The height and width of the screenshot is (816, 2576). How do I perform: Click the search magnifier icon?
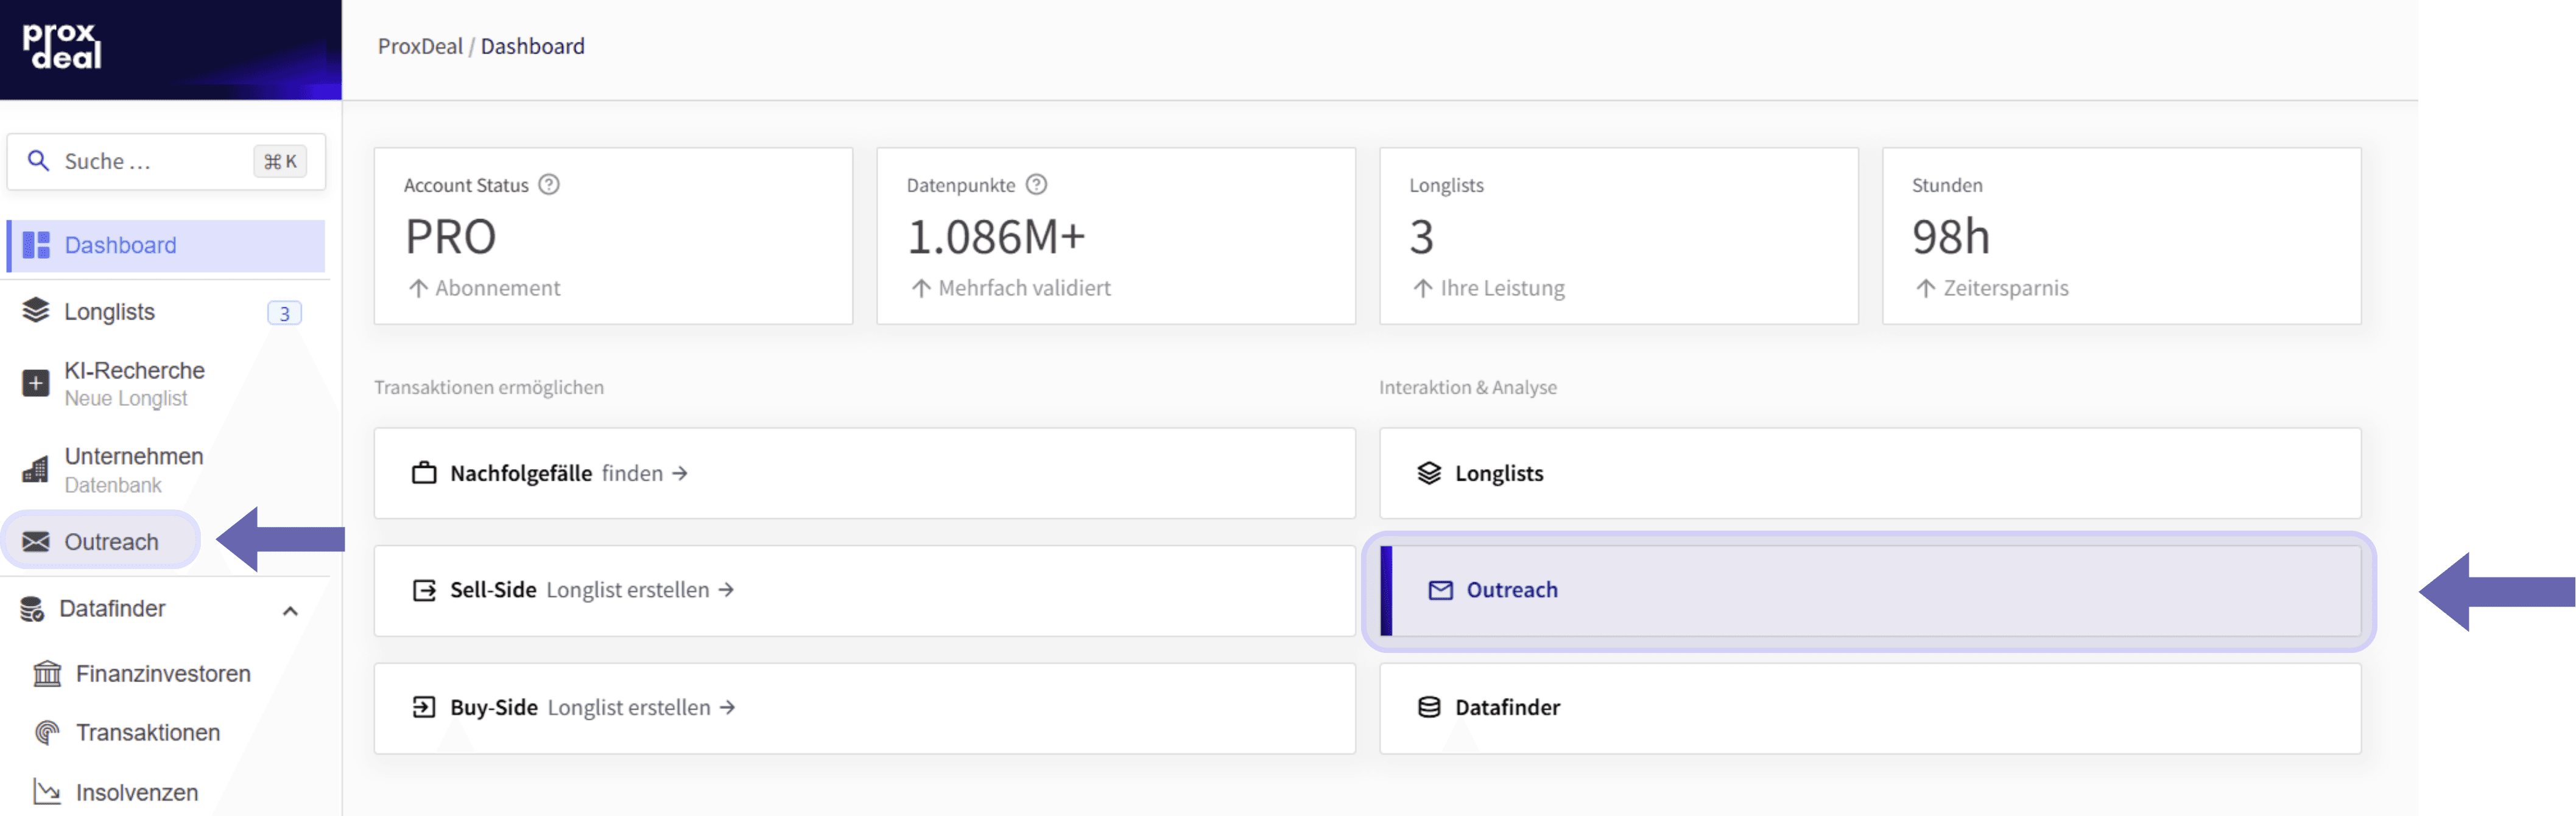[38, 161]
